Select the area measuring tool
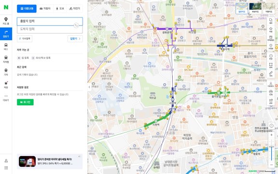The height and width of the screenshot is (174, 278). point(271,65)
